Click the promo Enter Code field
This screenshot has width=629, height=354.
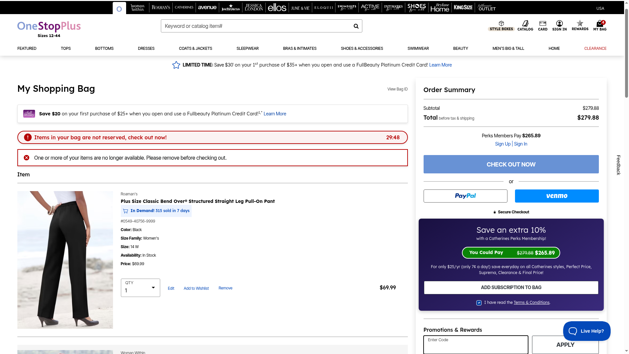coord(475,345)
